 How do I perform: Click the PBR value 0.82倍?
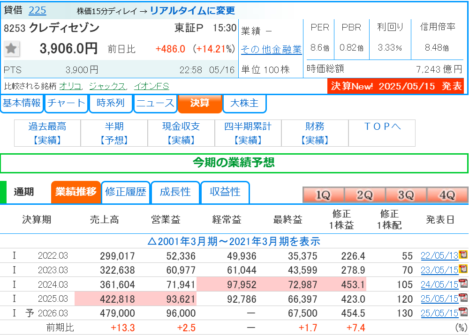(x=351, y=47)
